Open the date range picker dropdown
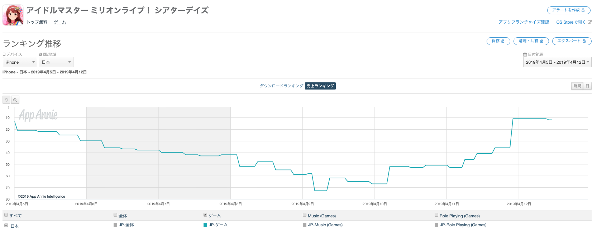This screenshot has height=241, width=597. (x=557, y=62)
